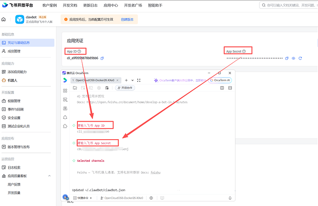Open the 更新日志 menu
318x206 pixels.
pos(90,6)
